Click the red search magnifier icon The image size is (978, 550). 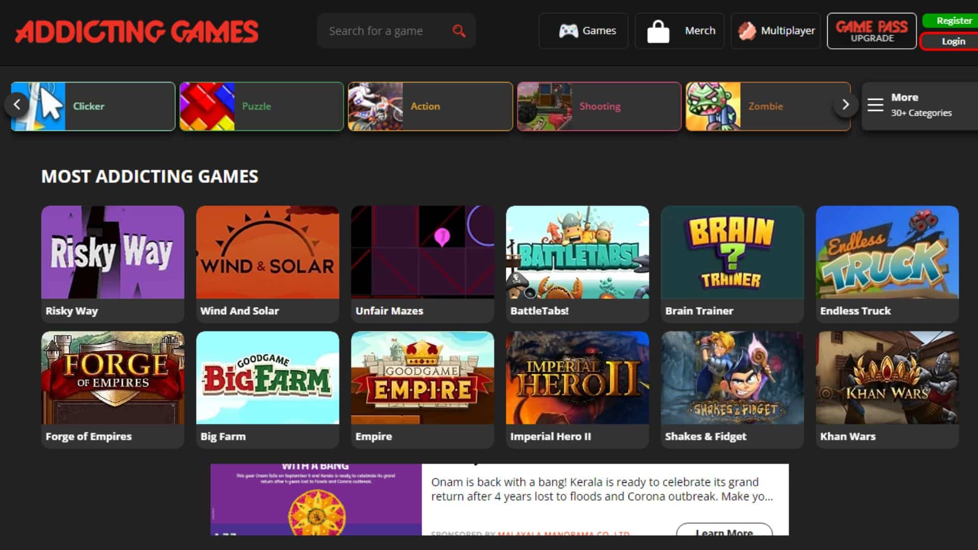(459, 31)
